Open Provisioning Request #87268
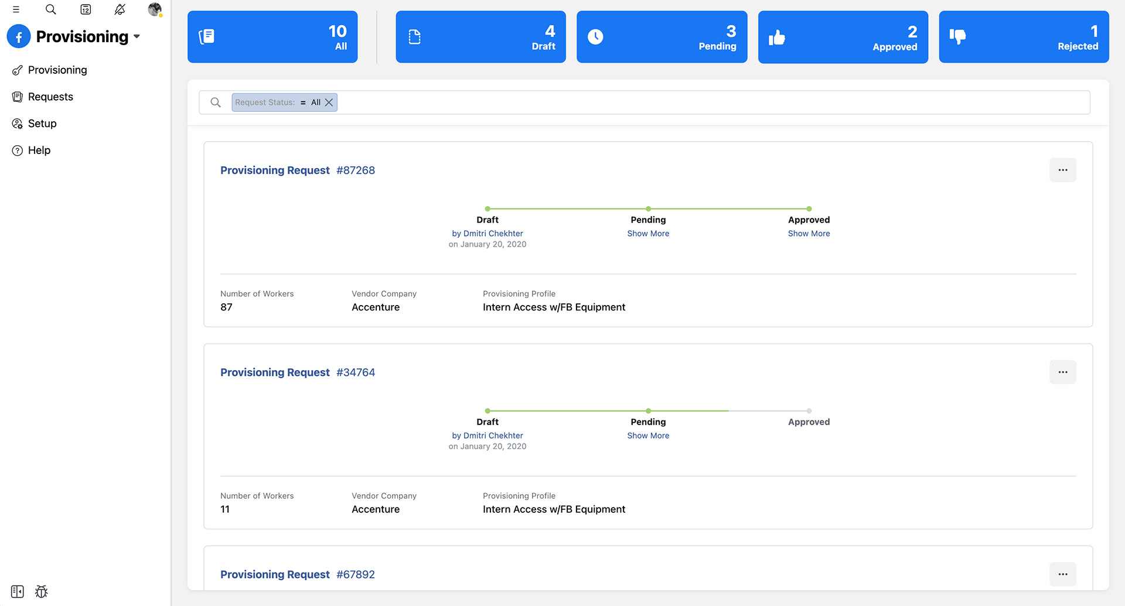 298,170
